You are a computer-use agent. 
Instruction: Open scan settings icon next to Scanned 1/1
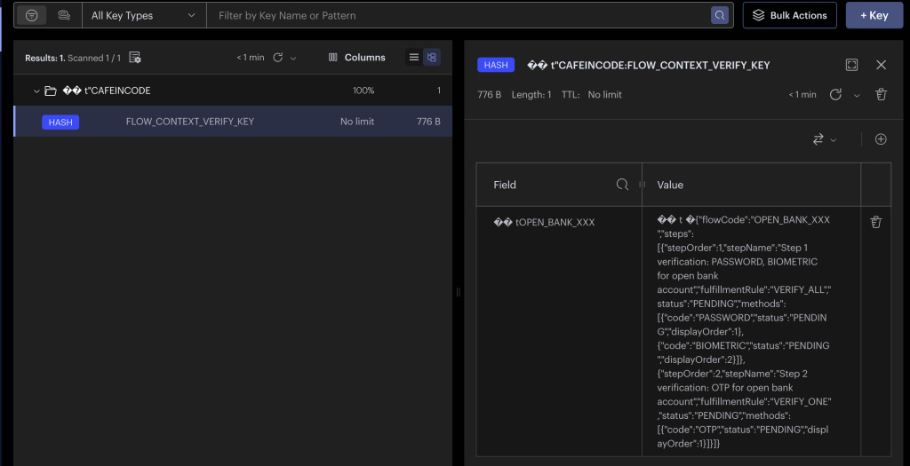pyautogui.click(x=135, y=58)
